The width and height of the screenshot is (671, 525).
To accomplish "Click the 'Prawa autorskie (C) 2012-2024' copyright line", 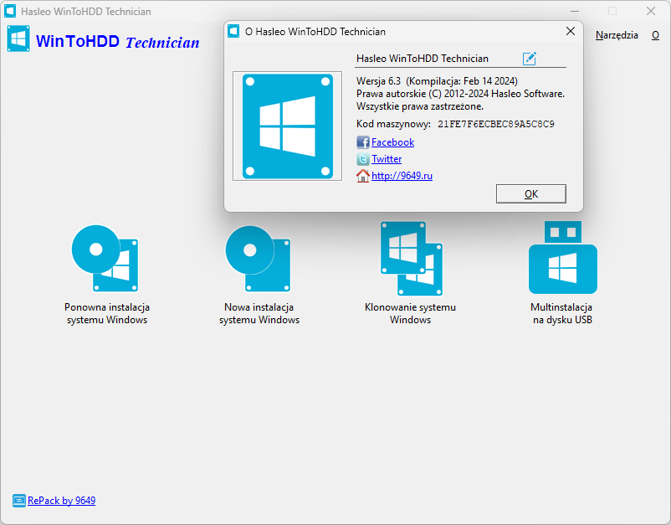I will (460, 94).
